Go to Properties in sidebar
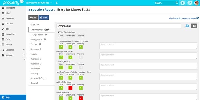 (8, 18)
